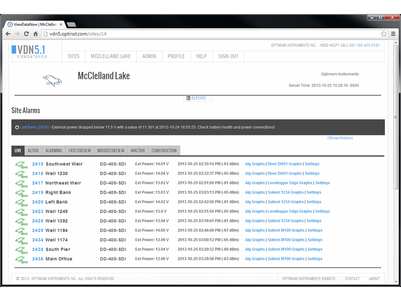Click the Ext Power 14.01 V reading
The height and width of the screenshot is (301, 401).
[x=152, y=164]
